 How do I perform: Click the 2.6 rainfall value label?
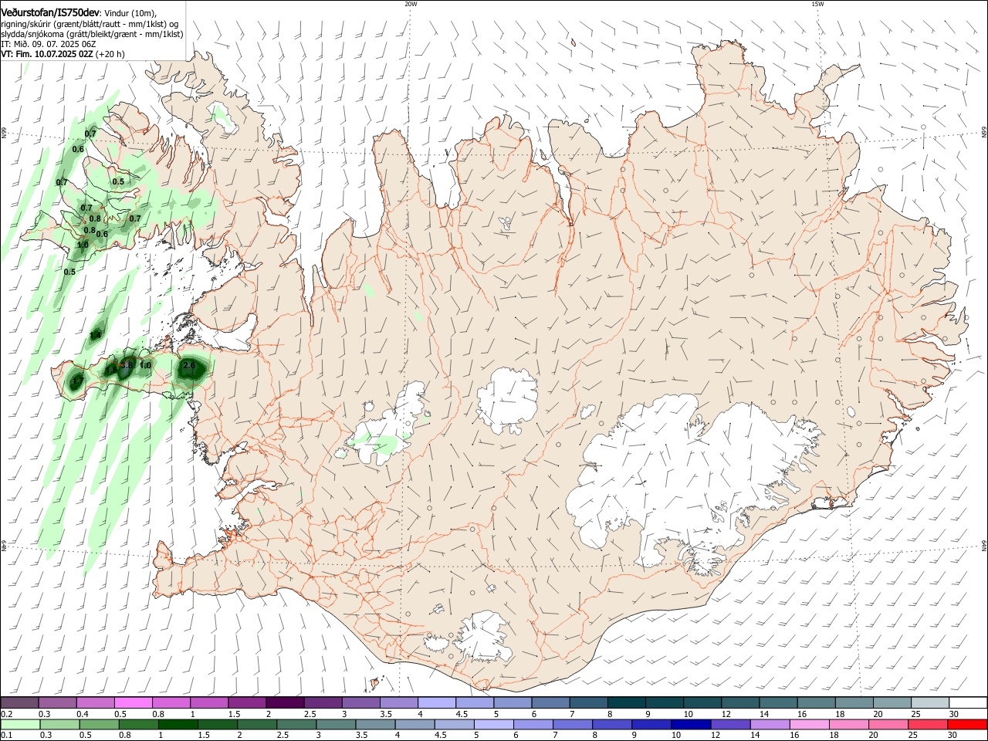tap(189, 365)
